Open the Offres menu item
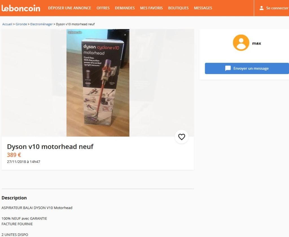Image resolution: width=289 pixels, height=237 pixels. pos(103,8)
